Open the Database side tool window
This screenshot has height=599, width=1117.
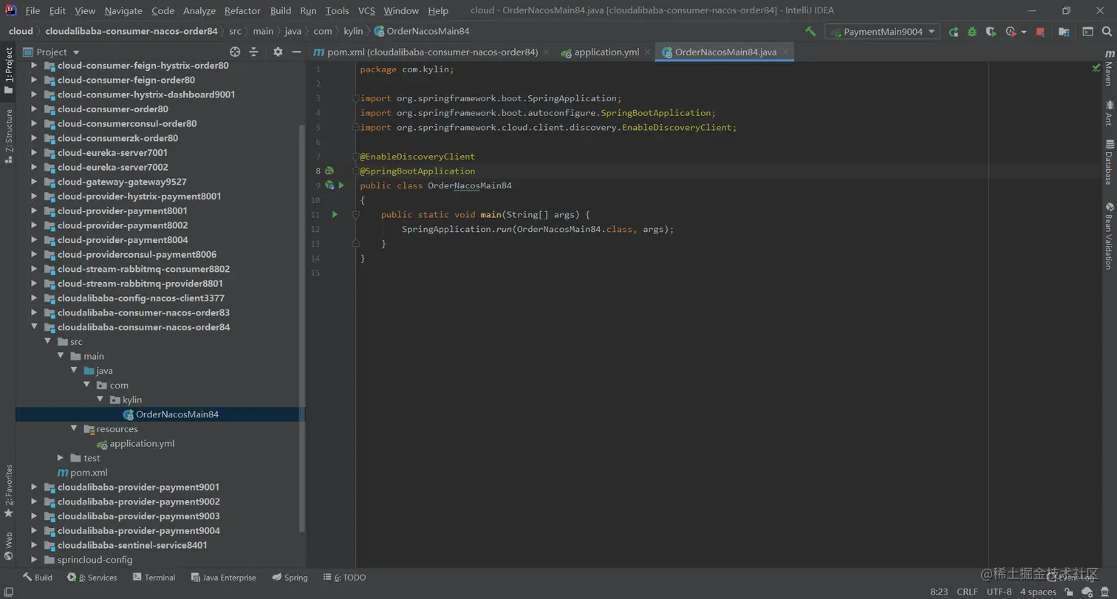(x=1109, y=161)
